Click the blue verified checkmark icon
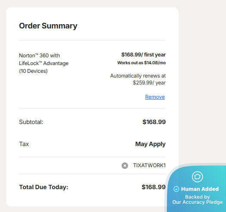Screen dimensions: 226x212 coord(176,189)
